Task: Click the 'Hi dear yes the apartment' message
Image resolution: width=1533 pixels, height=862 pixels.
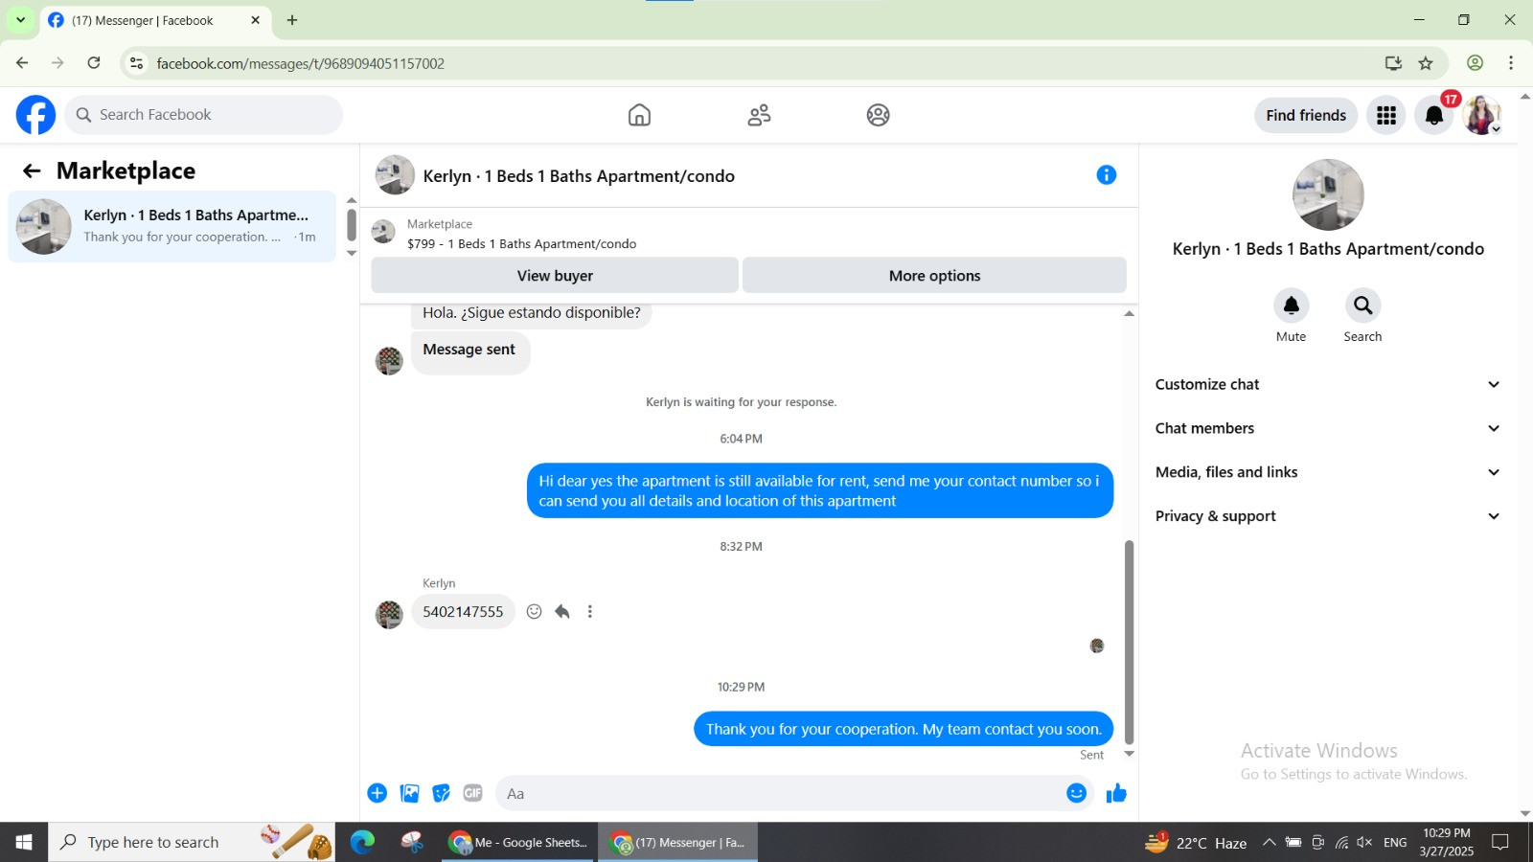Action: pyautogui.click(x=820, y=490)
